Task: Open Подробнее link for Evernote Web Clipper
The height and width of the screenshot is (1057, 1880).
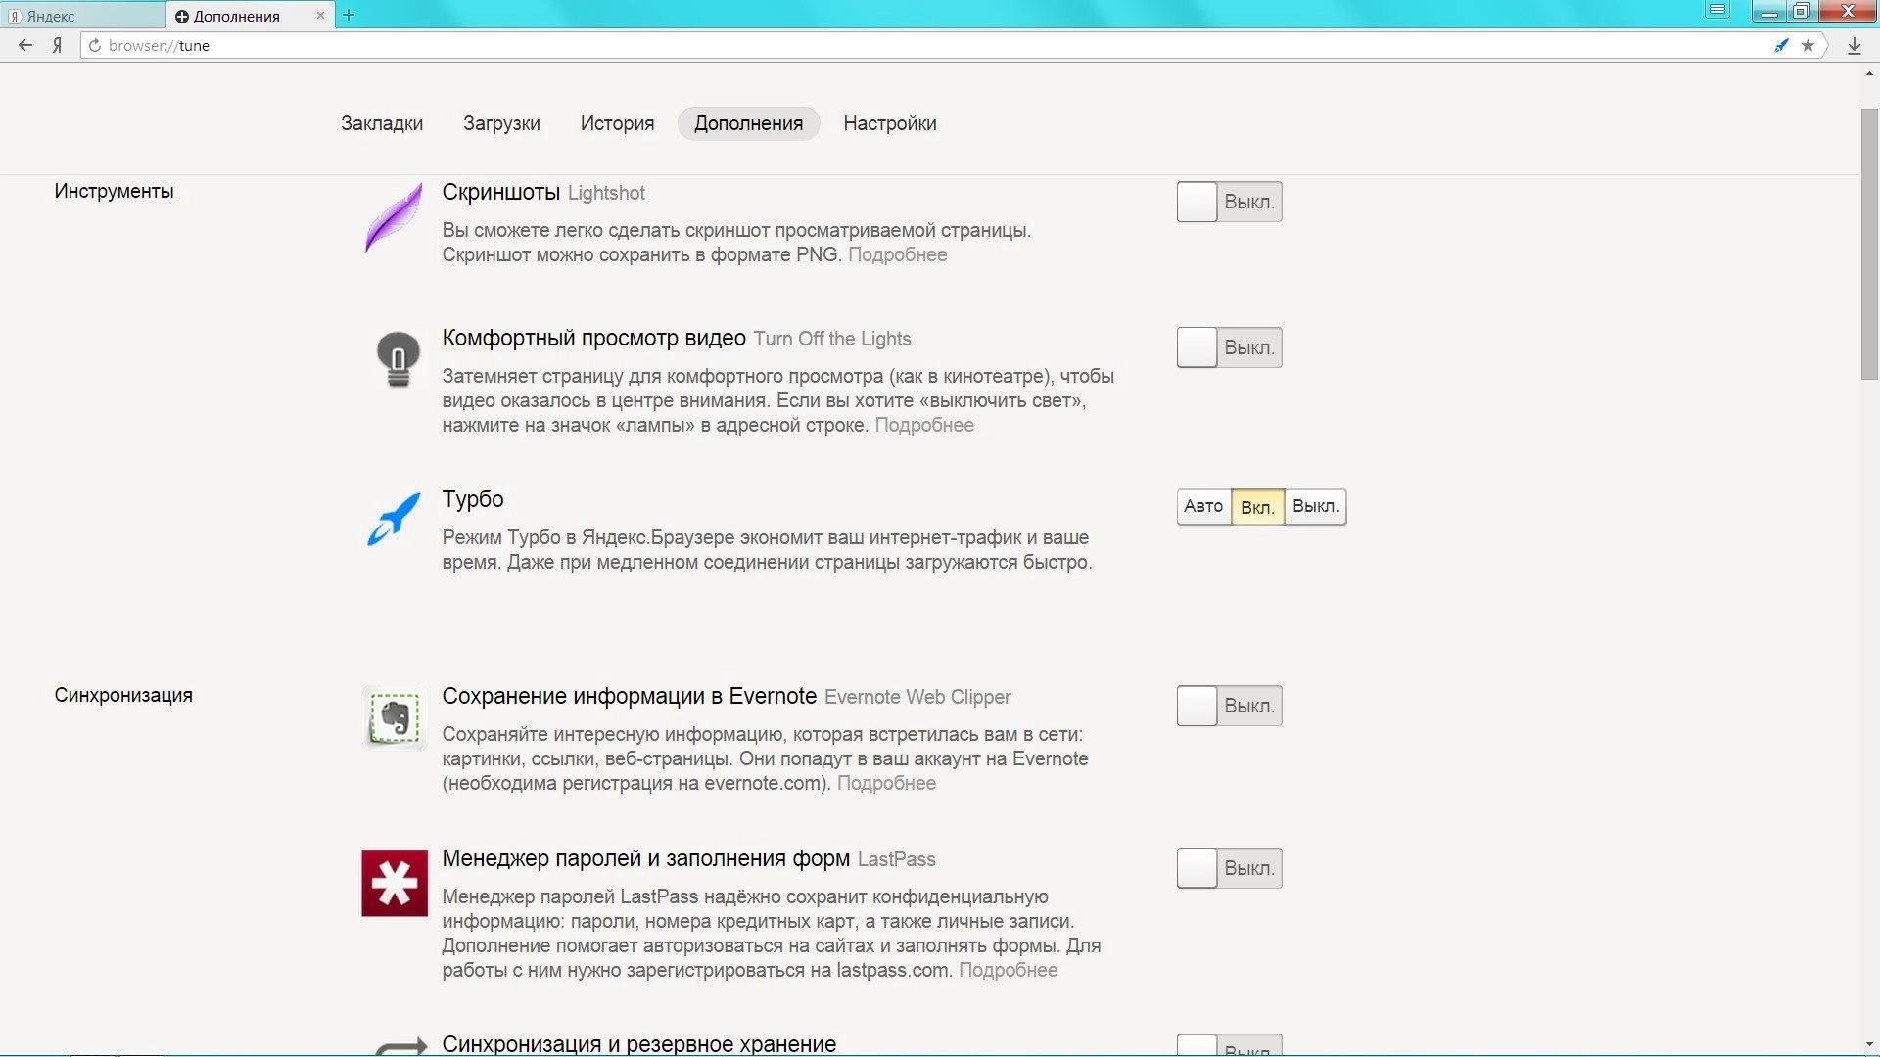Action: [x=886, y=783]
